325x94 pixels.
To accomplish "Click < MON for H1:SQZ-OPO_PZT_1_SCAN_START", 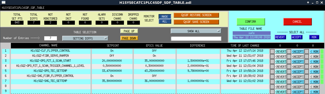I will [x=314, y=61].
